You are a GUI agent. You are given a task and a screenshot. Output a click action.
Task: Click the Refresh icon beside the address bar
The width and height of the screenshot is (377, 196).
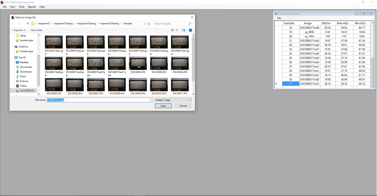tap(149, 24)
